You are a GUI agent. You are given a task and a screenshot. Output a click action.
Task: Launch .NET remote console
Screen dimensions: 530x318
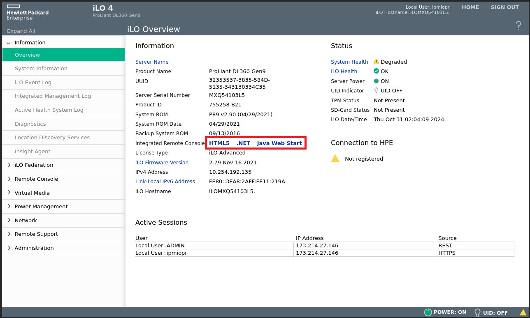[243, 143]
